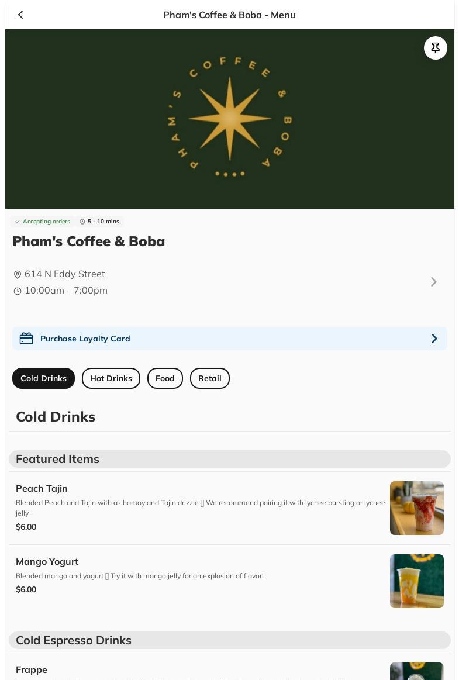The width and height of the screenshot is (459, 680).
Task: Select the Frappe item under Cold Espresso
Action: pyautogui.click(x=32, y=669)
